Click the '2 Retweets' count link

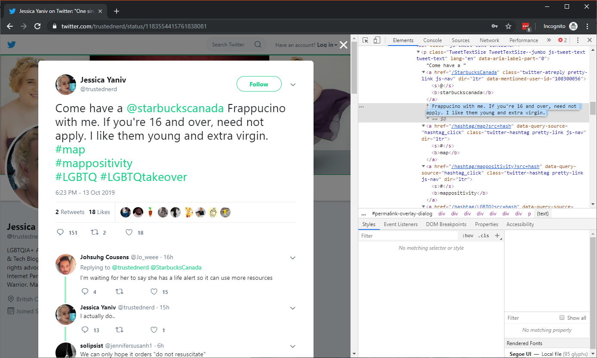click(x=70, y=212)
